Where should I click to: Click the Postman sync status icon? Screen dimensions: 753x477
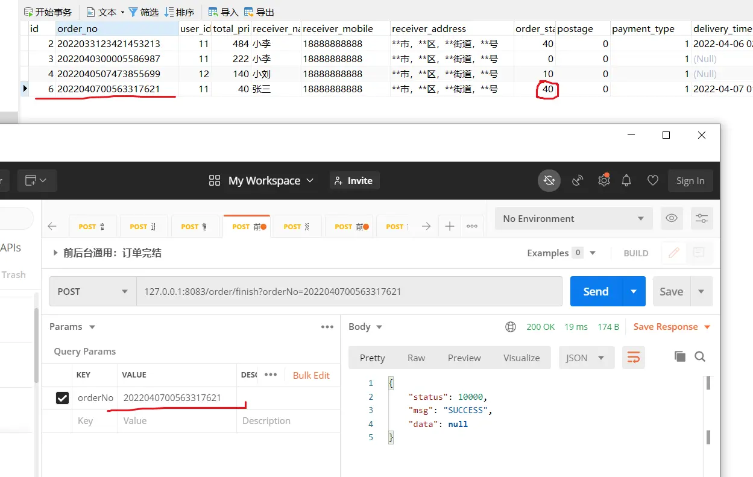[x=549, y=180]
